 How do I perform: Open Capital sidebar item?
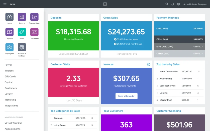(9, 82)
